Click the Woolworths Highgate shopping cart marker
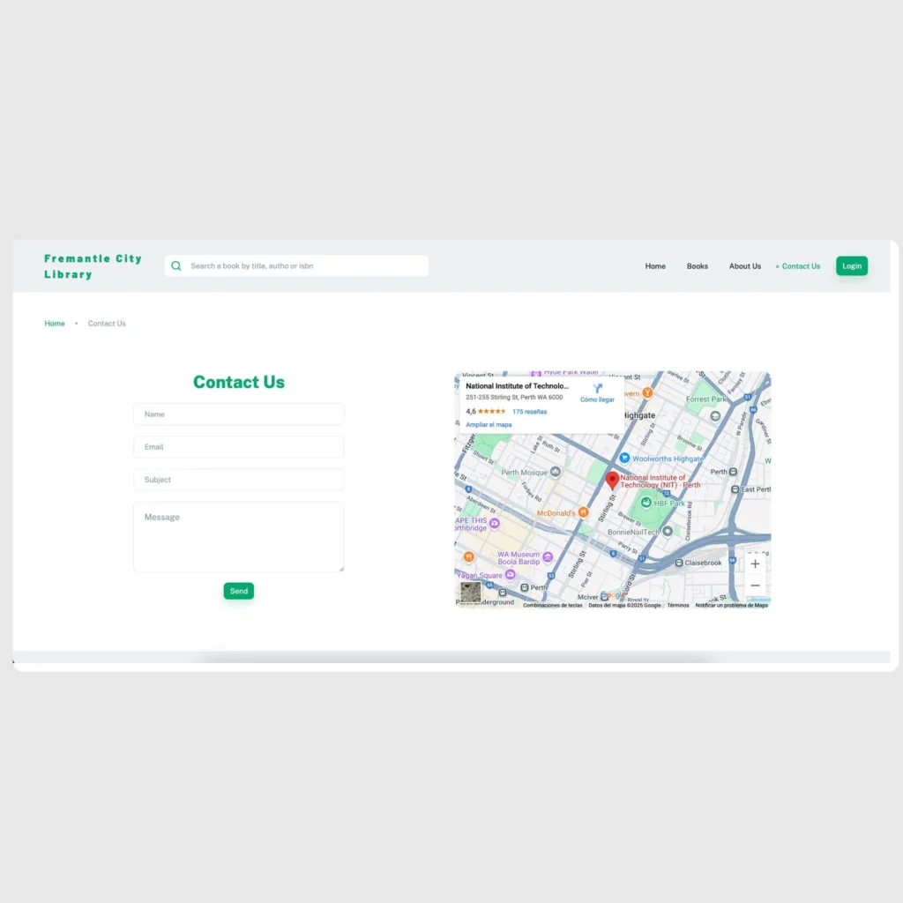 [x=624, y=459]
